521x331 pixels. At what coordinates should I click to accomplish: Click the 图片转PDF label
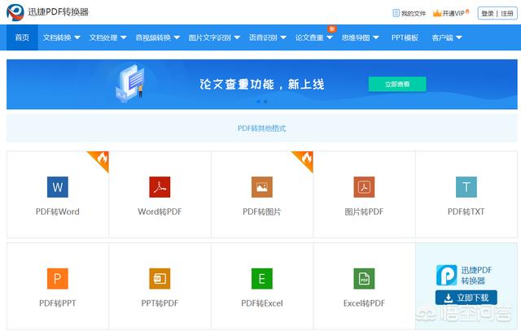tap(364, 211)
